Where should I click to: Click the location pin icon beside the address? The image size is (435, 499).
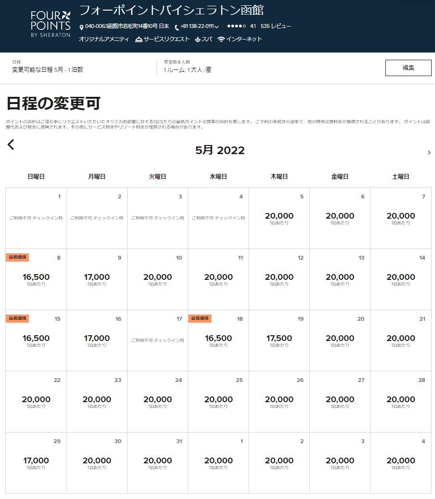click(81, 27)
